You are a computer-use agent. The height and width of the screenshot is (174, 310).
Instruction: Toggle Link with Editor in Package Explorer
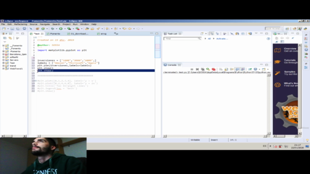pos(10,38)
